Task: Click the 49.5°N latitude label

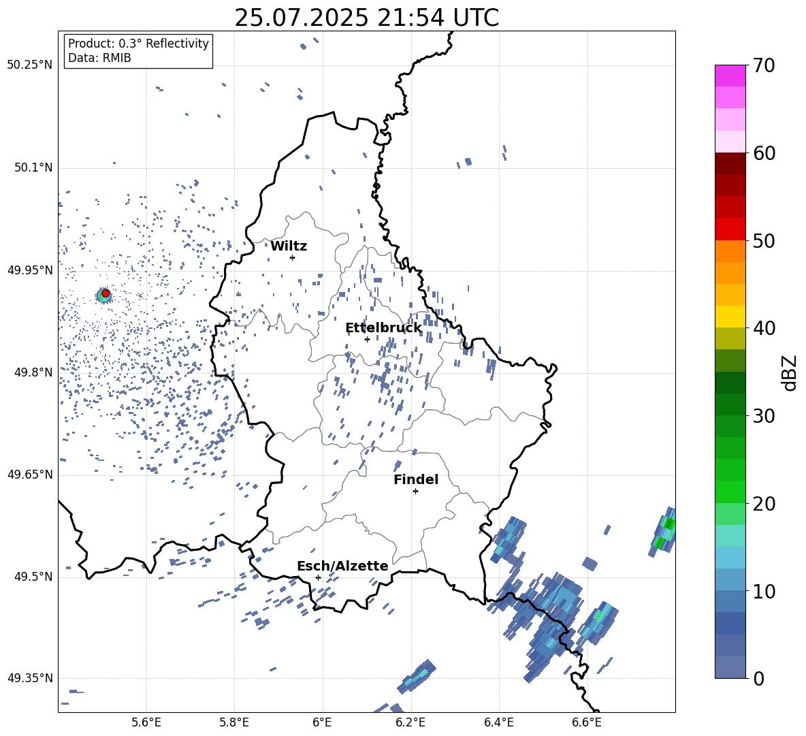Action: pos(33,577)
